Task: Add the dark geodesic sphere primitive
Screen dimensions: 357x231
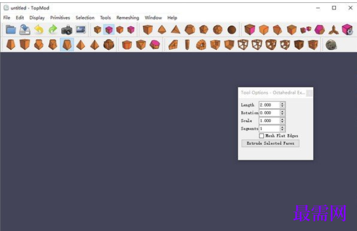Action: 232,30
